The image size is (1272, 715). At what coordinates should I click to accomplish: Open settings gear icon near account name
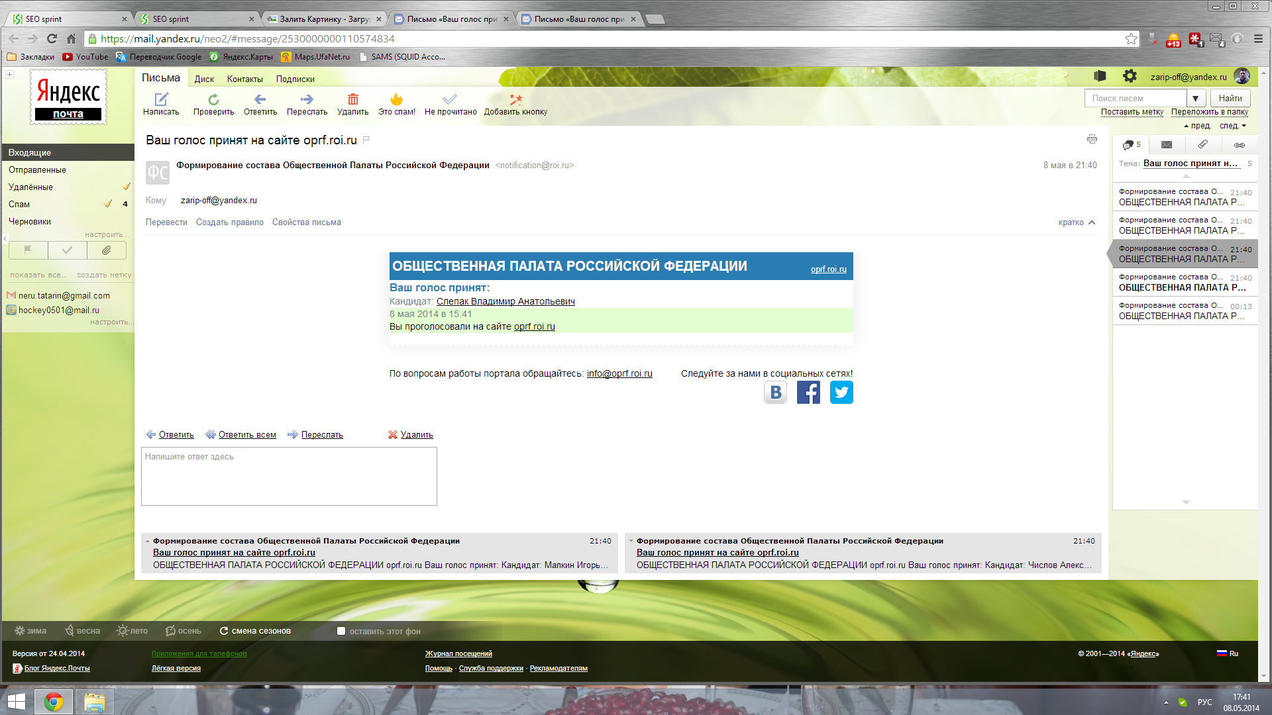pos(1130,77)
